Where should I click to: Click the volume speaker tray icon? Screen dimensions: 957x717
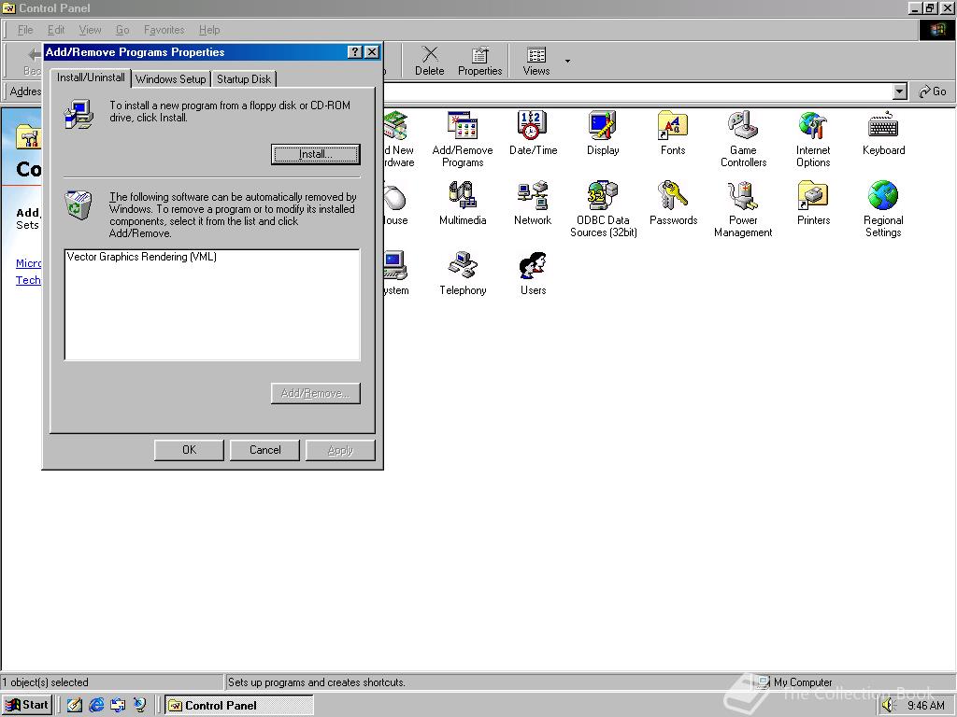(888, 706)
